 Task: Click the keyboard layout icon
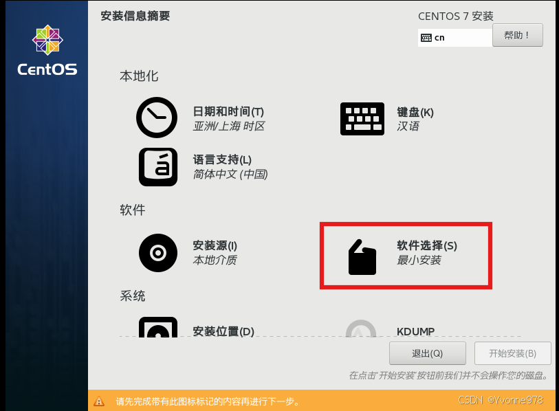(x=362, y=119)
